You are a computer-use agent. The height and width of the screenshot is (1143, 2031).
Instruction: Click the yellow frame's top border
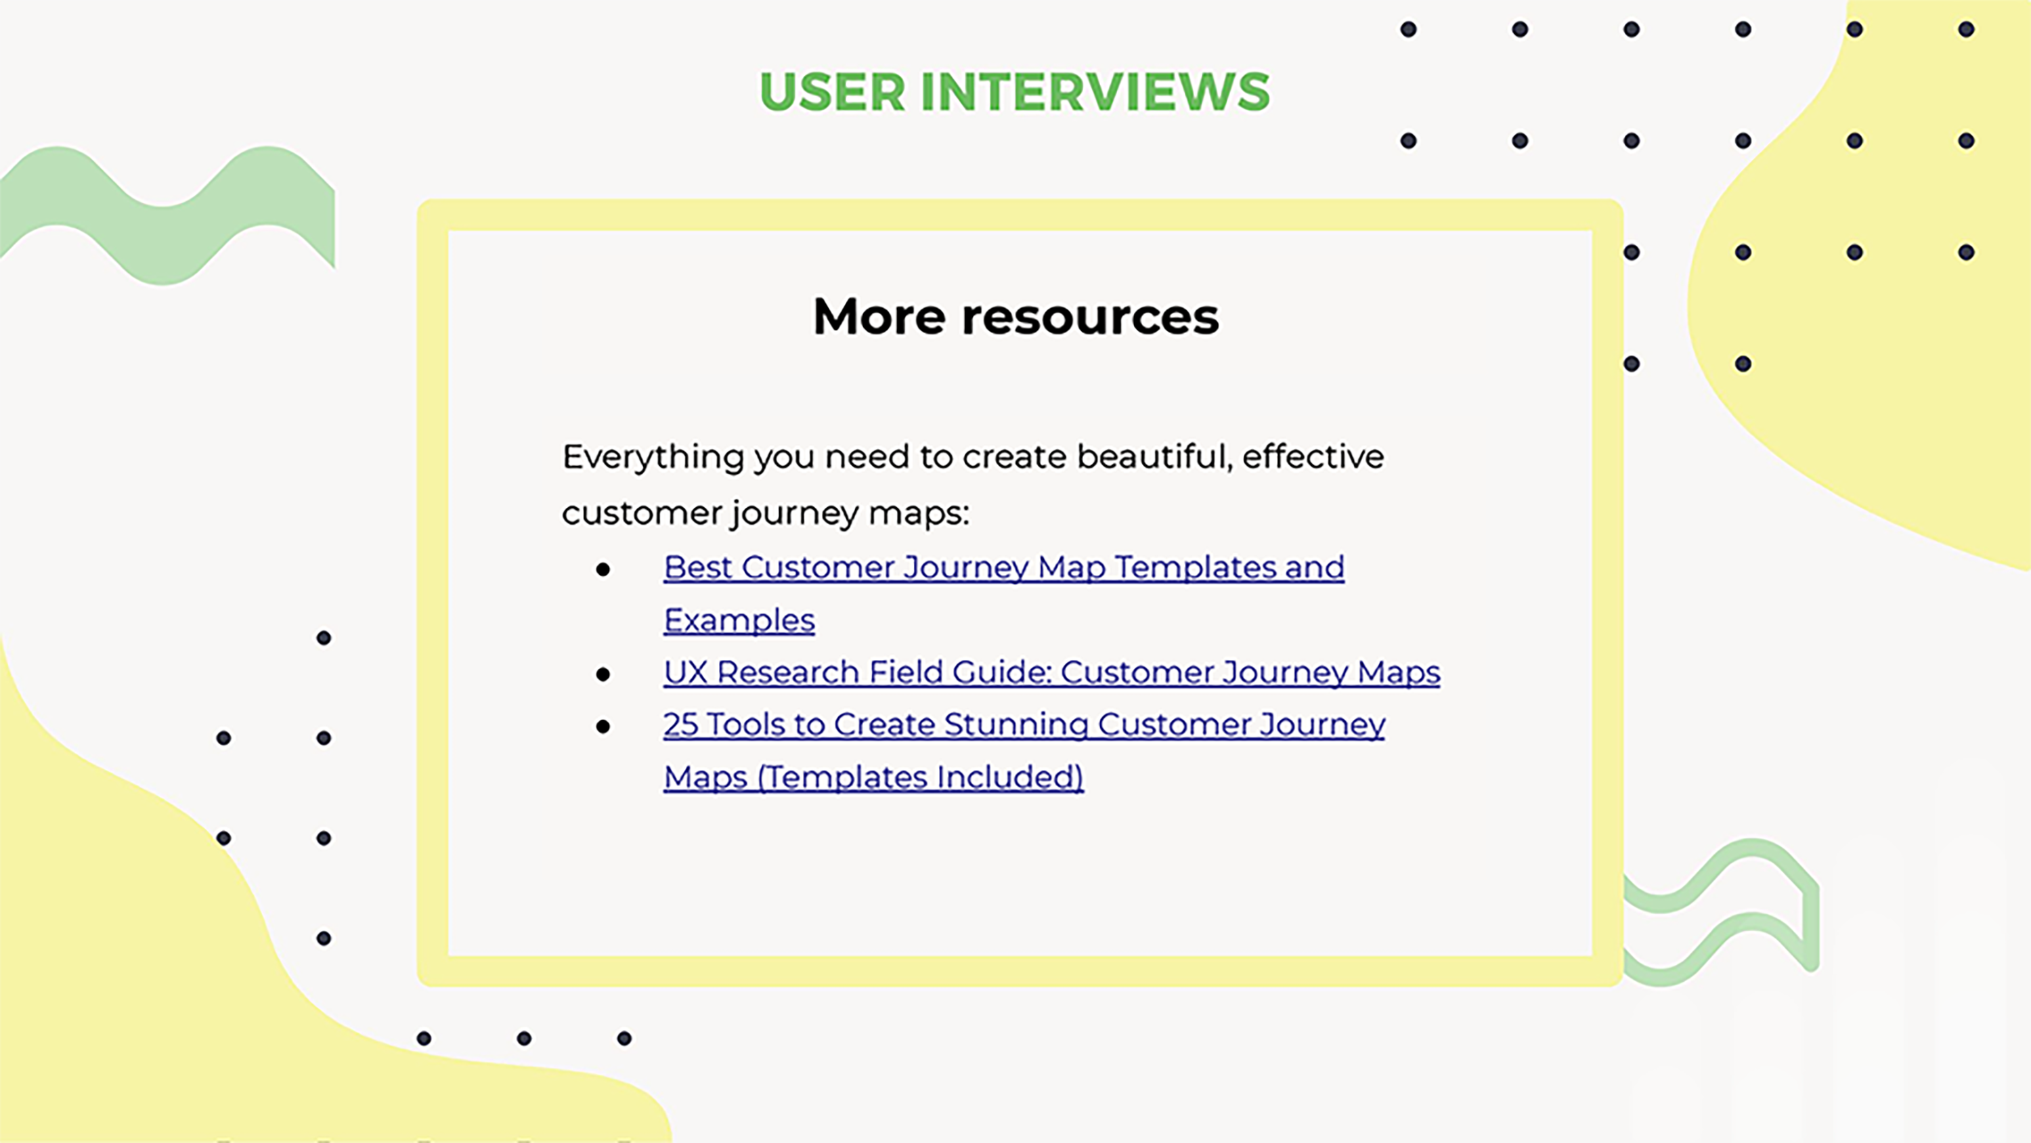coord(1017,215)
